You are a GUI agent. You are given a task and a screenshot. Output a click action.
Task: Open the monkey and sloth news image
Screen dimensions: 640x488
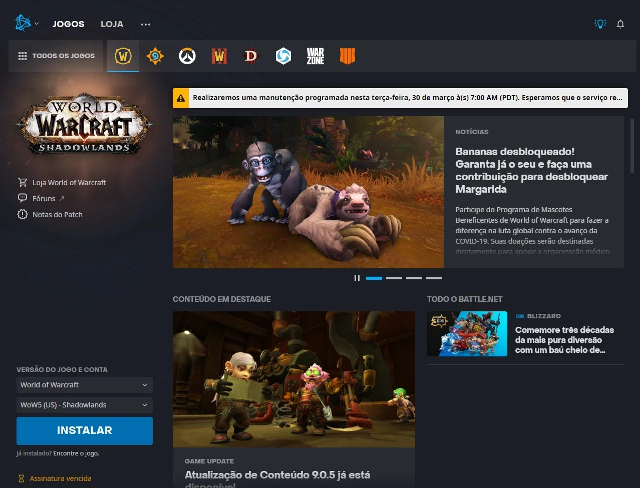pyautogui.click(x=308, y=192)
